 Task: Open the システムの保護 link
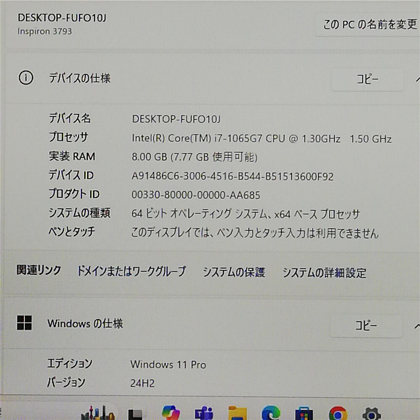point(234,272)
